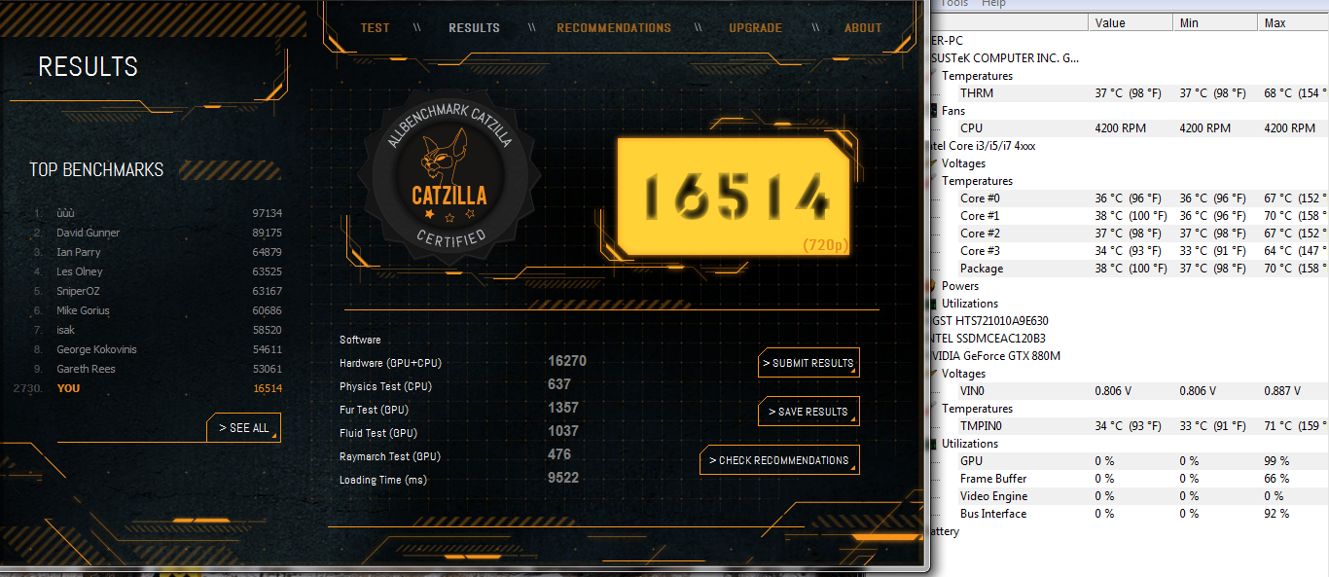This screenshot has width=1329, height=577.
Task: Select the VIN0 voltage row
Action: click(1130, 391)
